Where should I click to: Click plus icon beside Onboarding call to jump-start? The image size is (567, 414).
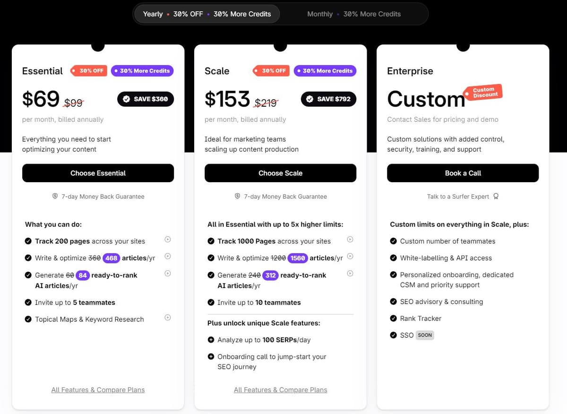click(211, 356)
